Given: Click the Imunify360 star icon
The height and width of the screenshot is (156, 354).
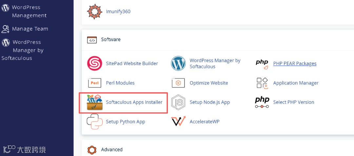Looking at the screenshot, I should [95, 11].
